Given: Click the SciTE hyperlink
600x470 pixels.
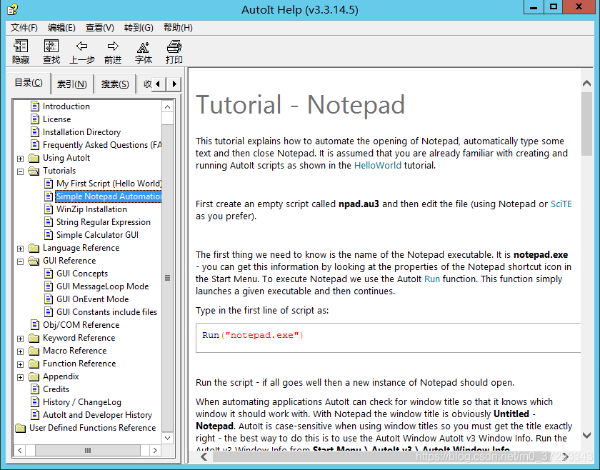Looking at the screenshot, I should [x=561, y=203].
